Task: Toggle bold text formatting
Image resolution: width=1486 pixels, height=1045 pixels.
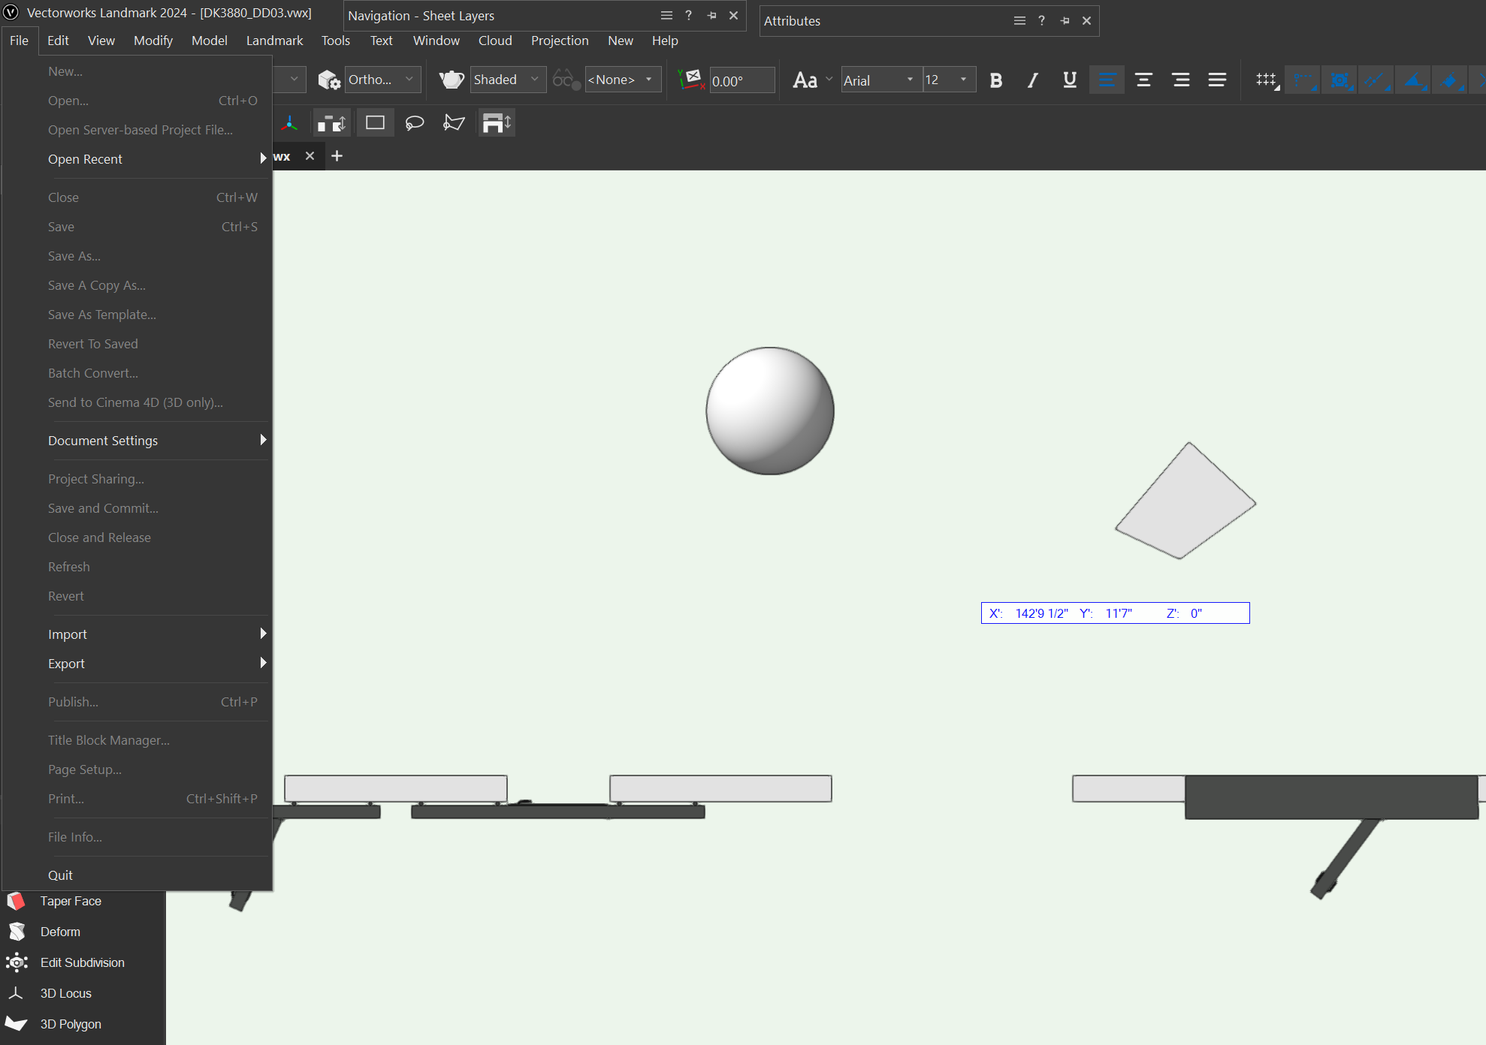Action: point(996,80)
